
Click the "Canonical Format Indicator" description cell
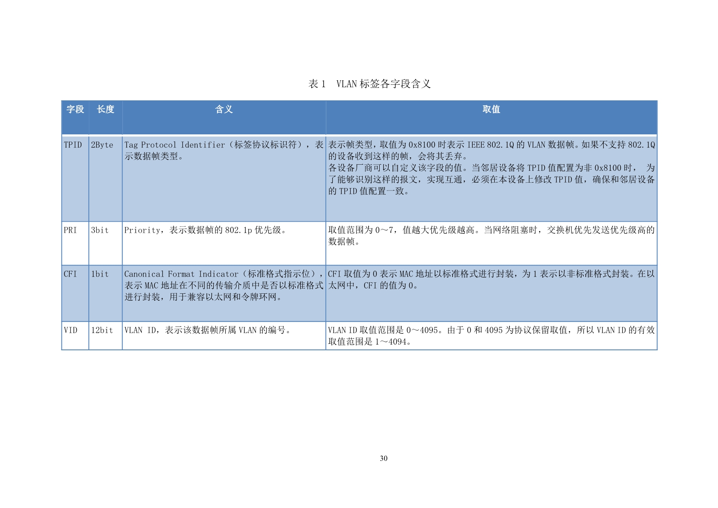224,285
